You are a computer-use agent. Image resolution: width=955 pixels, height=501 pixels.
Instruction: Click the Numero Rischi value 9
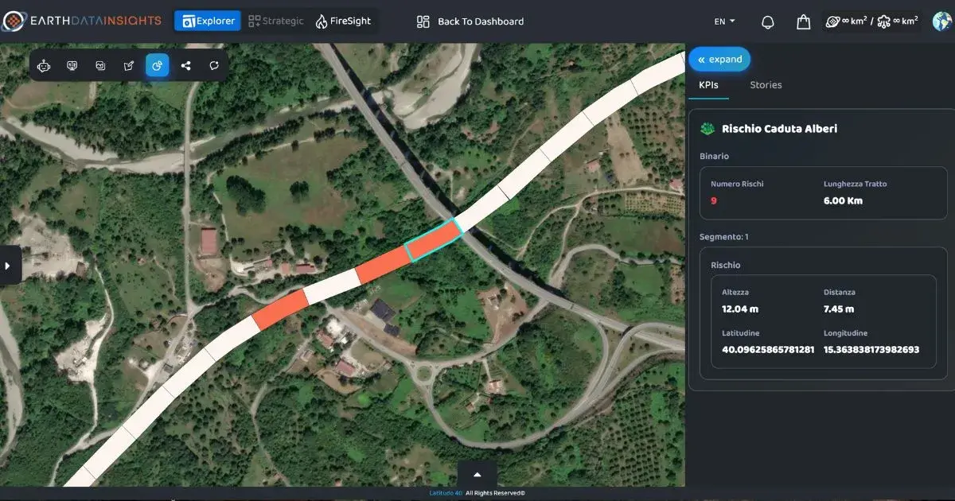point(714,200)
